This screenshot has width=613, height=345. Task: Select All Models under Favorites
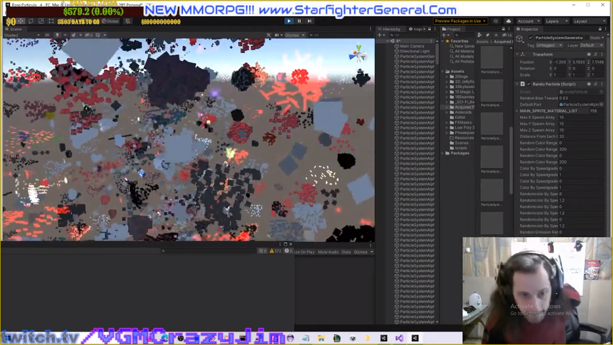tap(462, 56)
